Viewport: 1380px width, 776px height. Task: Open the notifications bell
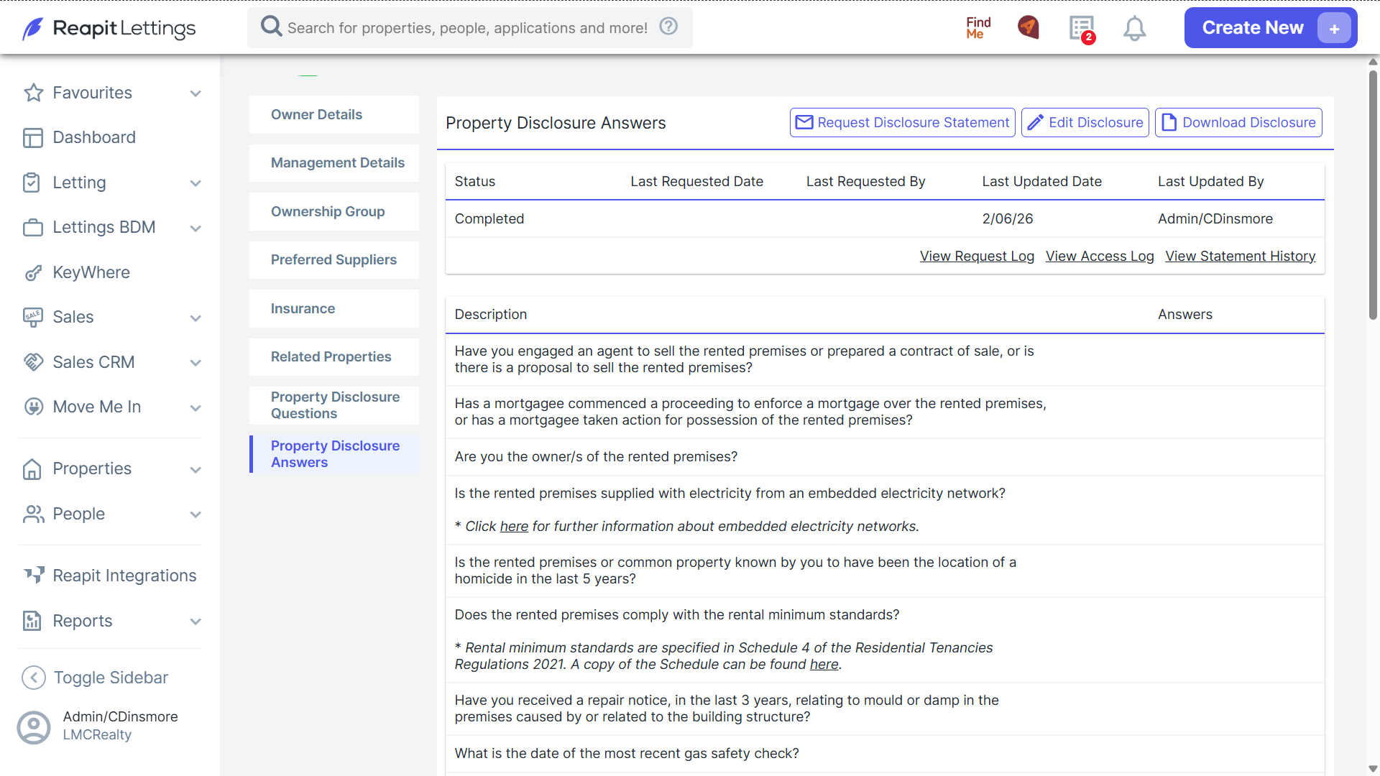pyautogui.click(x=1134, y=28)
